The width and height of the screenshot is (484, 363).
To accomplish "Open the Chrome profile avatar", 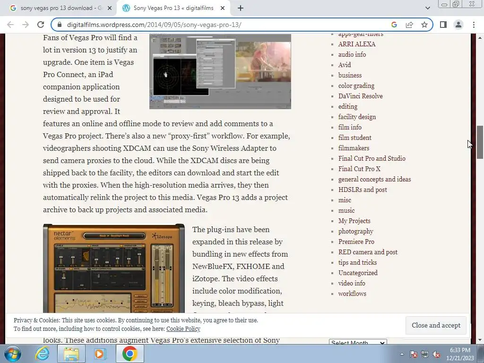I will coord(458,25).
